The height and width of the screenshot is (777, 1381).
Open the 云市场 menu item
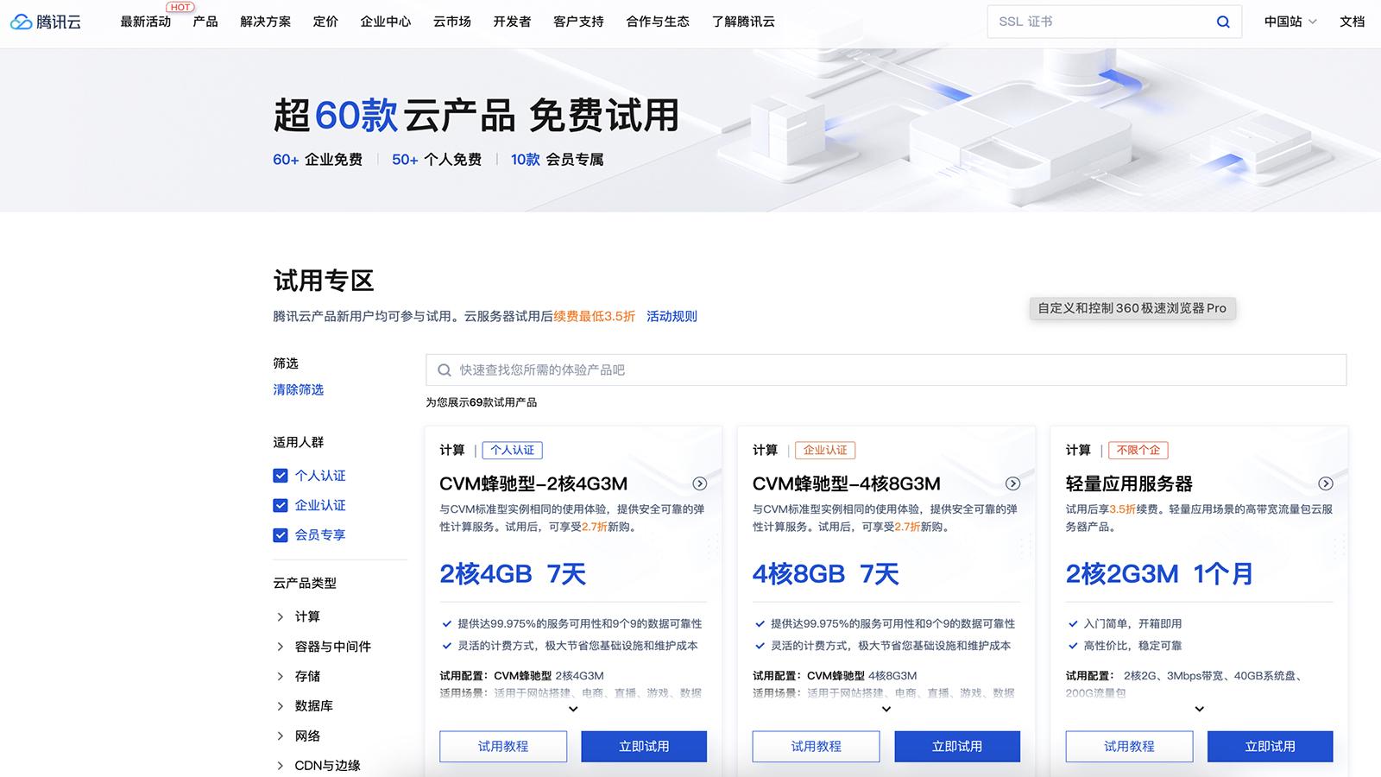(x=452, y=22)
